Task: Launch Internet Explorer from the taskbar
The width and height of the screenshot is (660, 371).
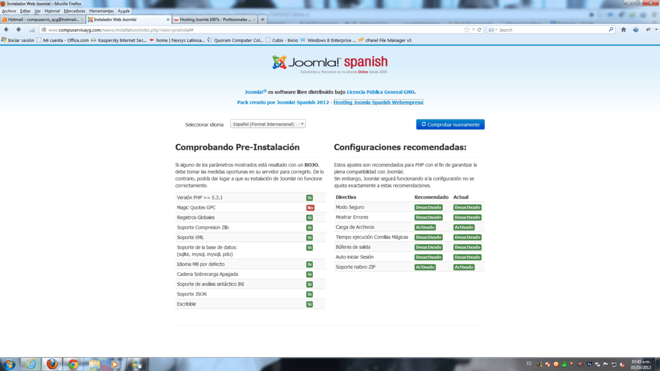Action: (x=31, y=364)
